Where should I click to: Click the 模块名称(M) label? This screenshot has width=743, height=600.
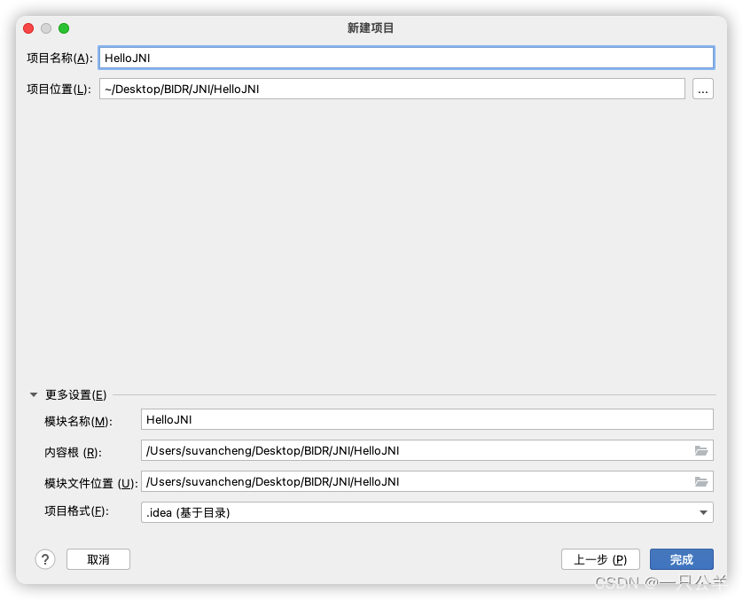tap(79, 421)
